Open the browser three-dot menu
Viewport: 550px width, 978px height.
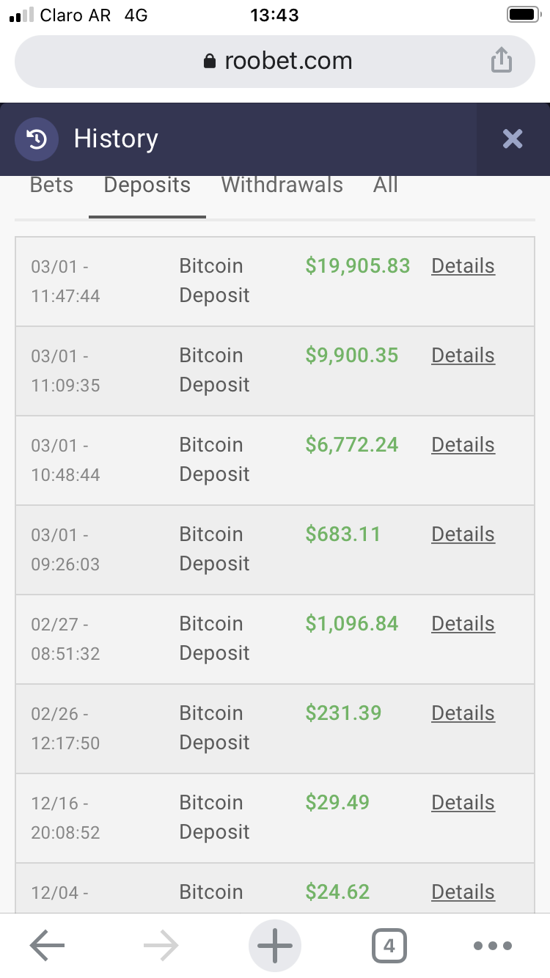click(x=493, y=946)
